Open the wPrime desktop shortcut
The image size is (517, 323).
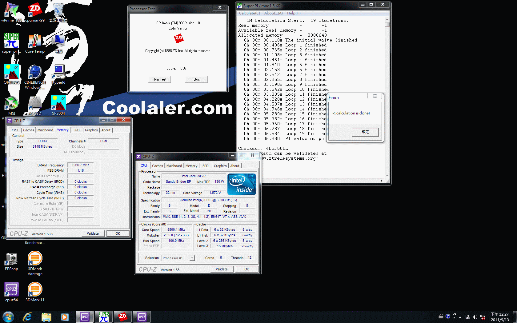pos(12,12)
